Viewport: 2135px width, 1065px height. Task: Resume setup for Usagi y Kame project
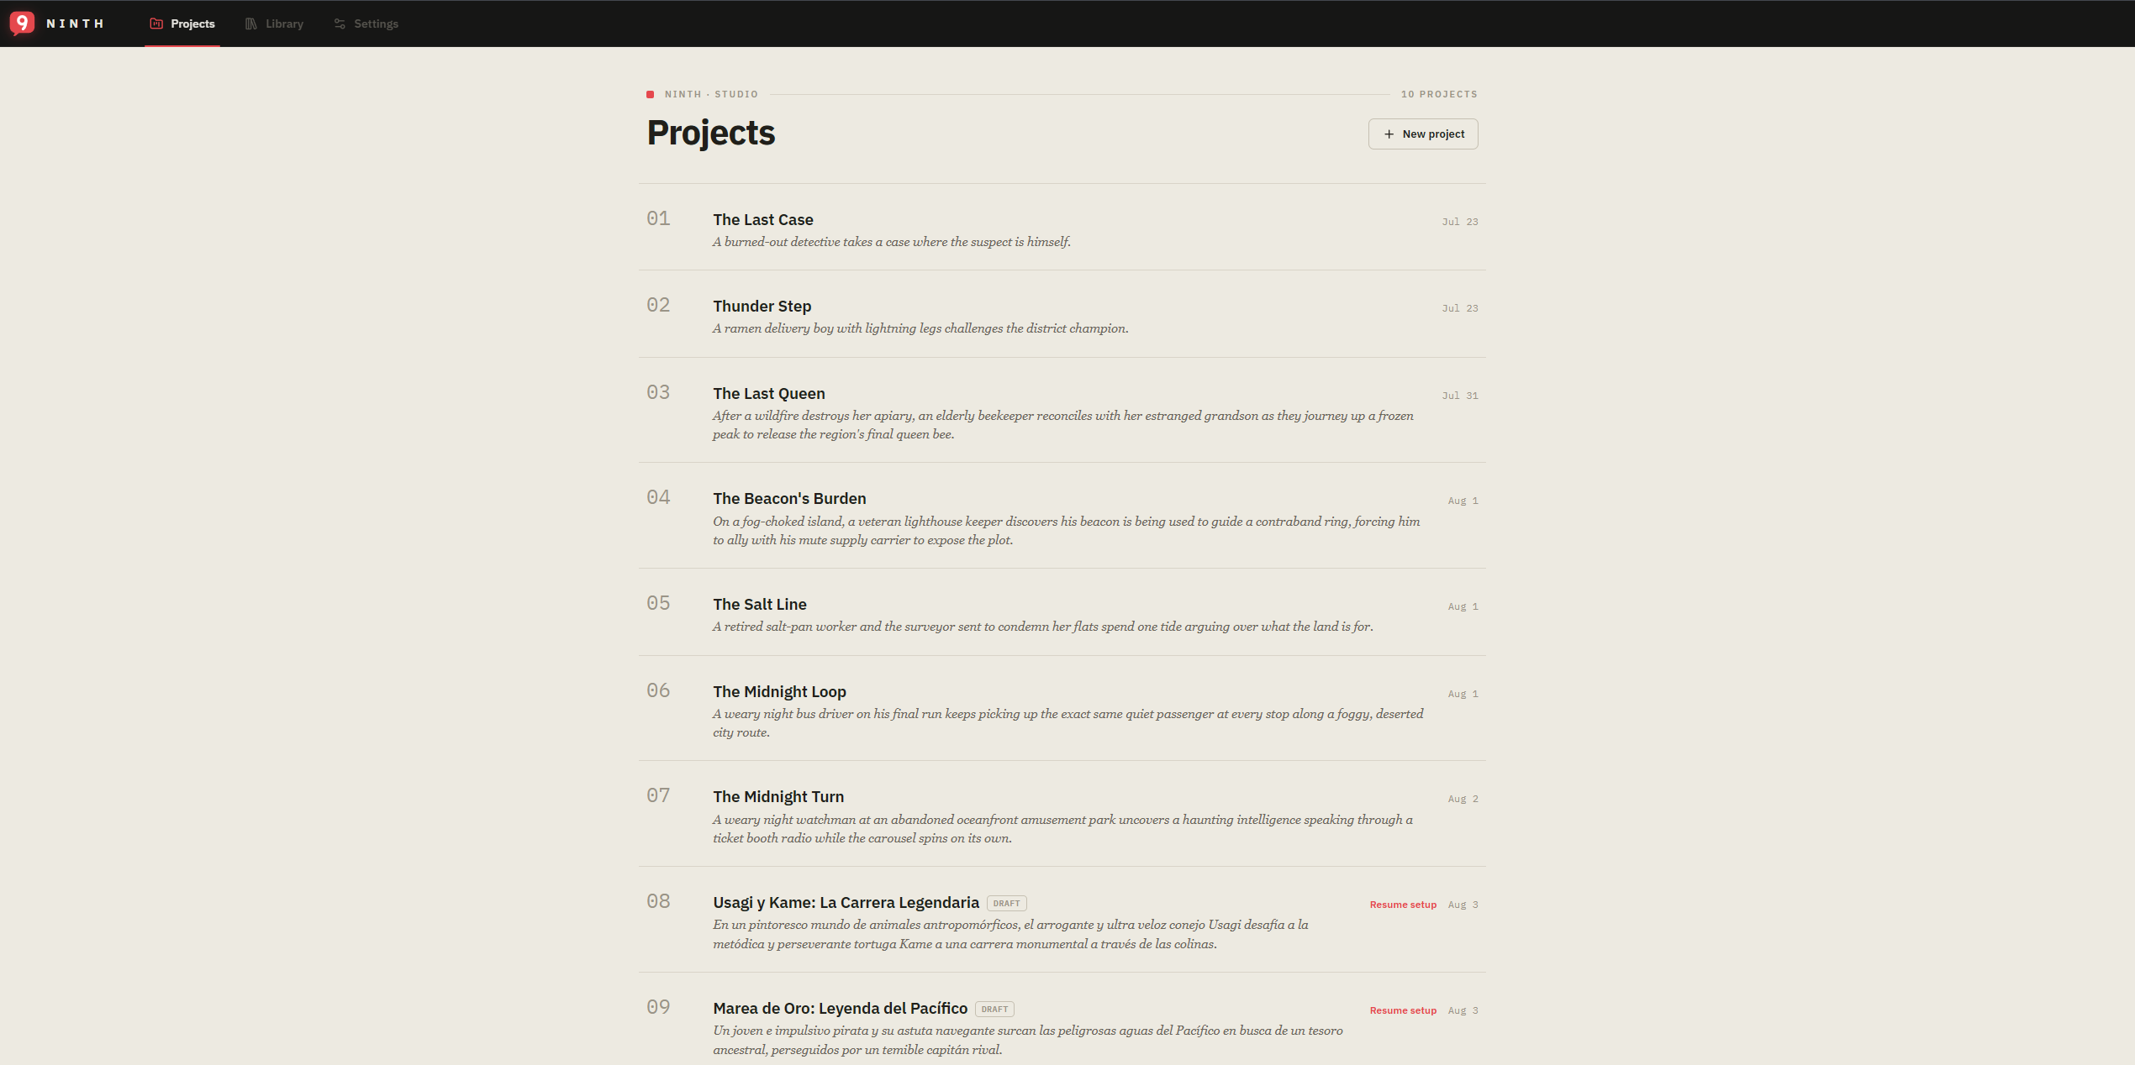pos(1402,905)
